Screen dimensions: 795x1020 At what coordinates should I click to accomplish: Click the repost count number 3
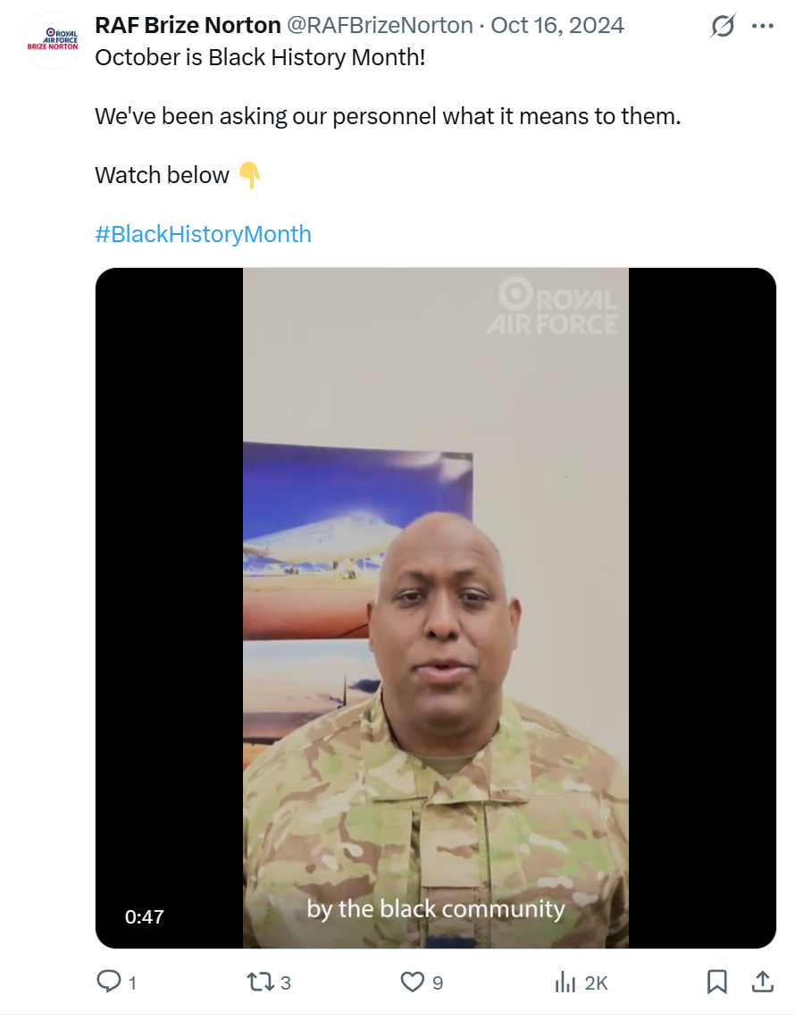286,982
